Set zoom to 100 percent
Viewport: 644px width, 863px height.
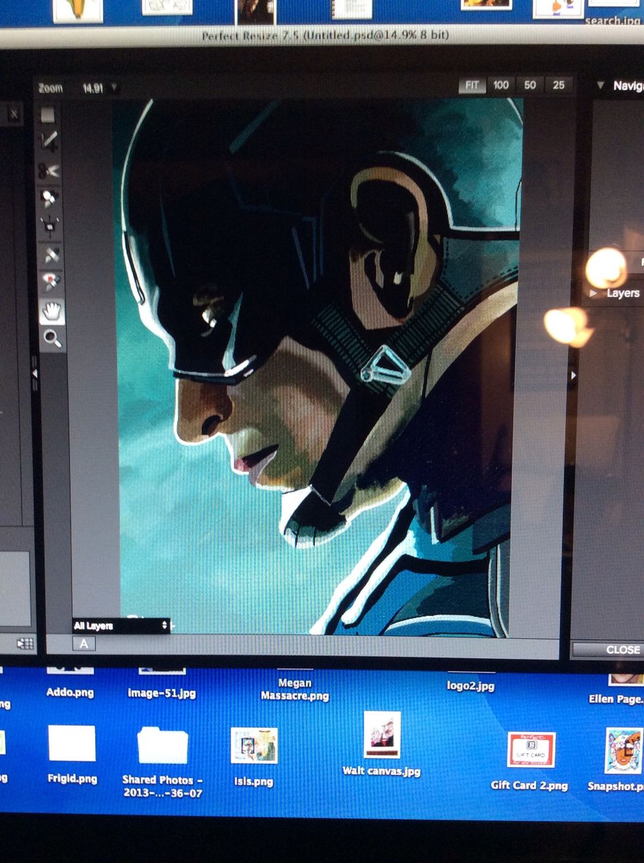pos(500,85)
